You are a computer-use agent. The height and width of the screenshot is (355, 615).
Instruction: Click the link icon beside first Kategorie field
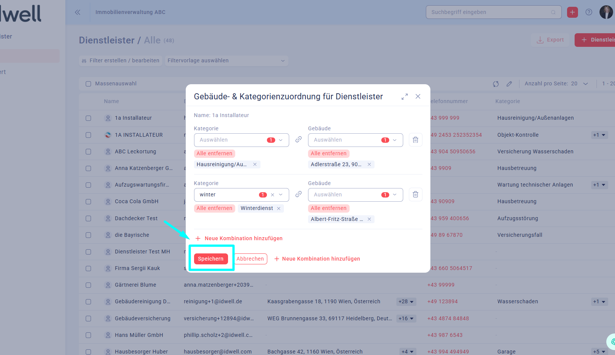(x=298, y=139)
